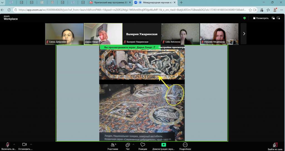Show next participants with gallery arrow
This screenshot has height=151, width=285.
(244, 34)
